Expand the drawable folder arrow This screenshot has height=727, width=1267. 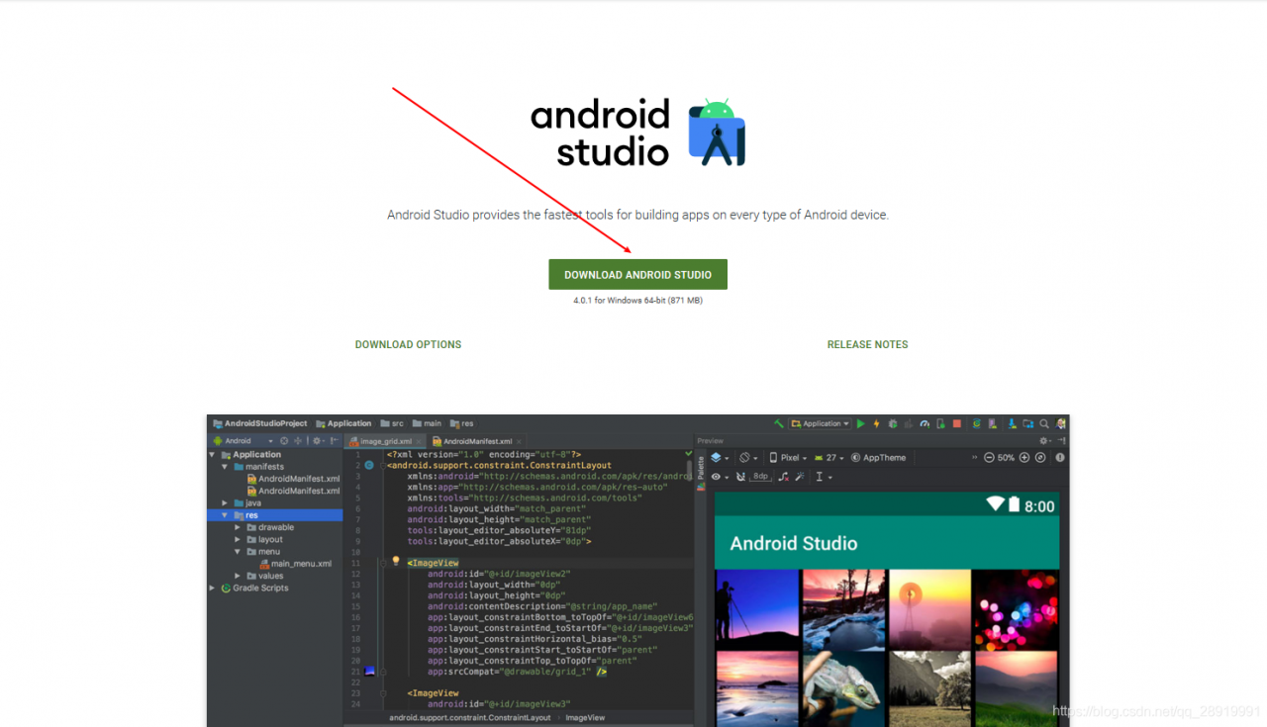click(x=238, y=527)
